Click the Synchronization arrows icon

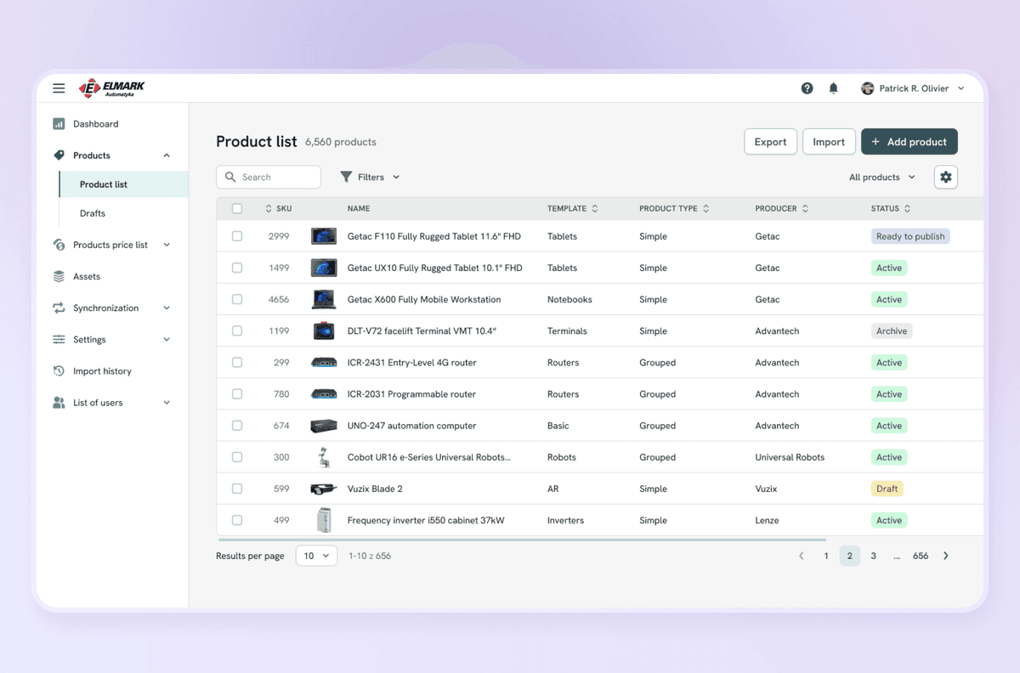coord(59,308)
